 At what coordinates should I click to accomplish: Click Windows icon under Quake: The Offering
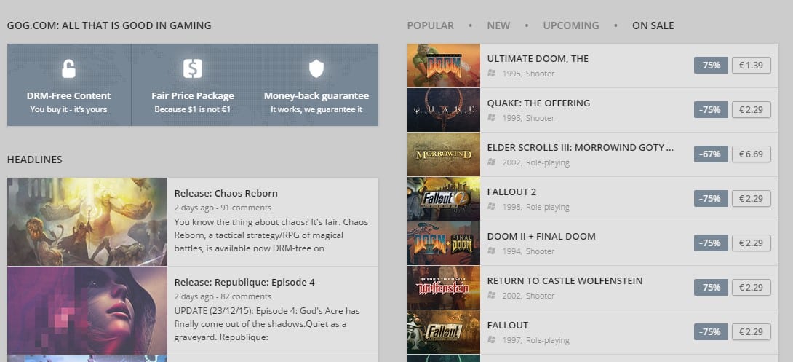[x=491, y=117]
